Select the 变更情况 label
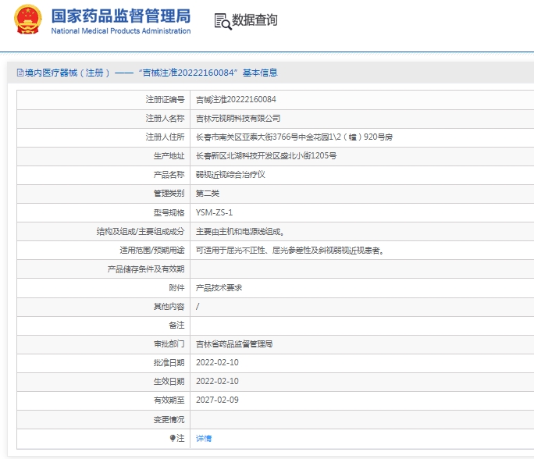 pyautogui.click(x=169, y=419)
